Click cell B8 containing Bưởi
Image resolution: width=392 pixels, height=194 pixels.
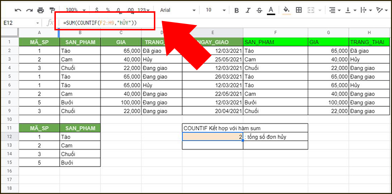pos(80,102)
